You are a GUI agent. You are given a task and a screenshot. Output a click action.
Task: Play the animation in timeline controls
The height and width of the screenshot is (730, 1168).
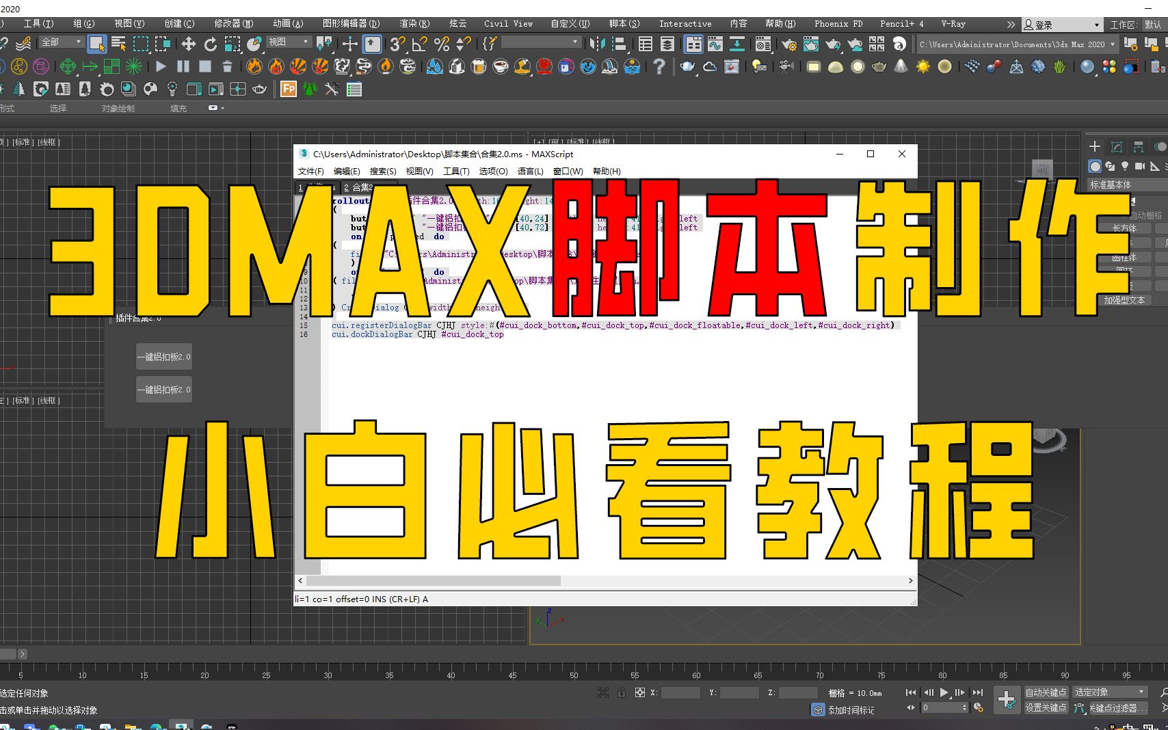click(x=944, y=692)
